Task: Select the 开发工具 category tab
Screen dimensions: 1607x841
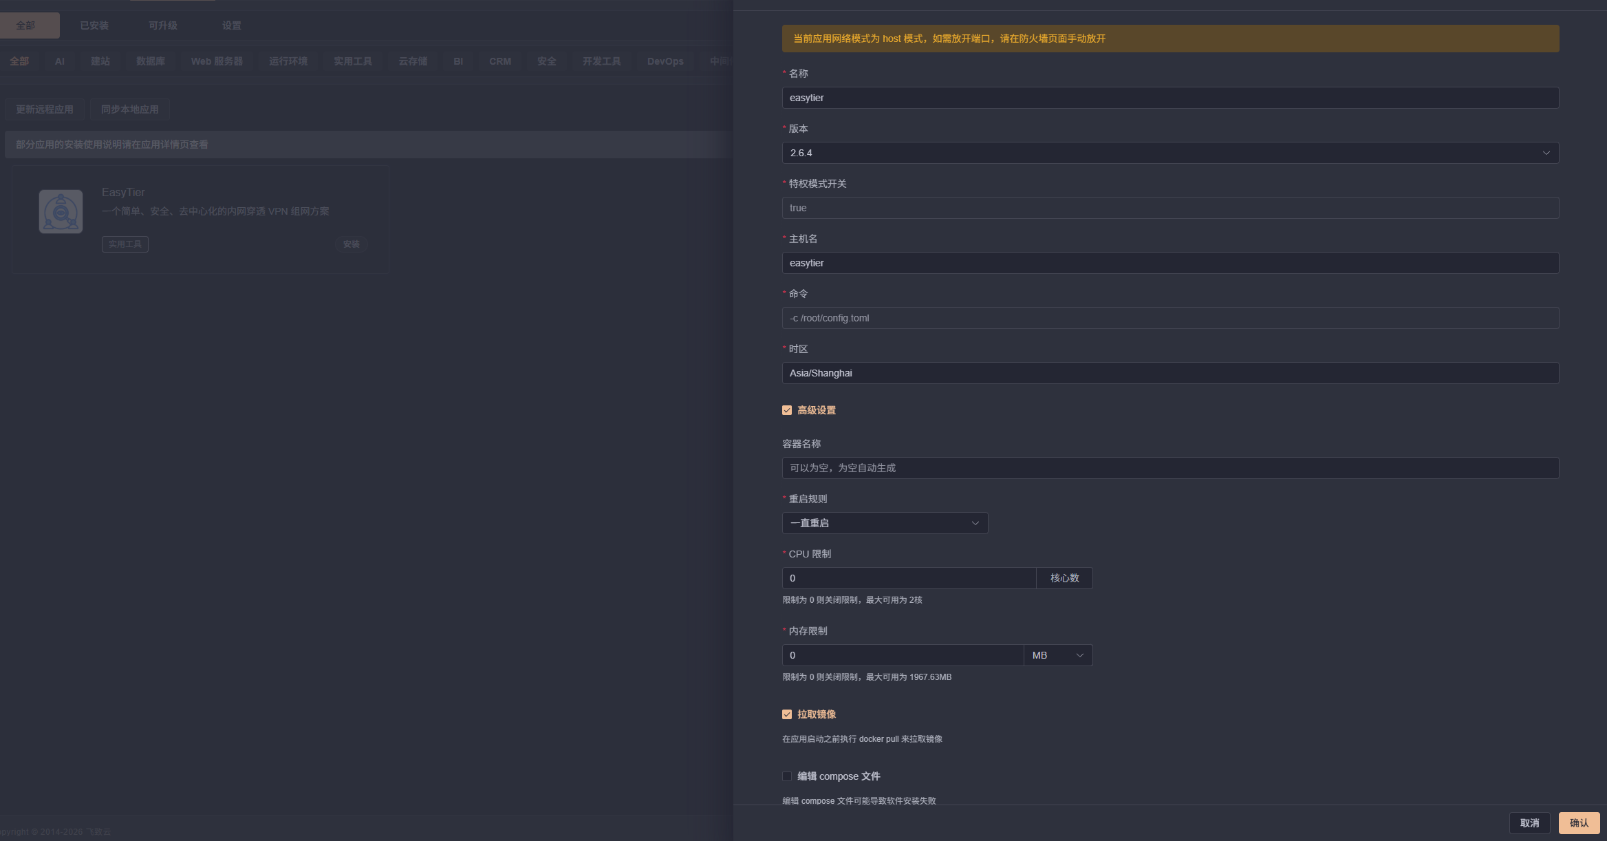Action: click(602, 61)
